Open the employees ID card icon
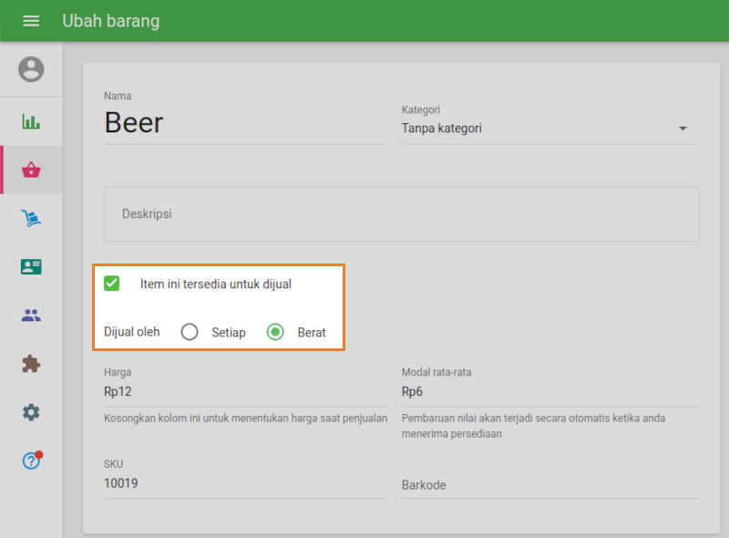Screen dimensions: 729x538 pos(31,266)
